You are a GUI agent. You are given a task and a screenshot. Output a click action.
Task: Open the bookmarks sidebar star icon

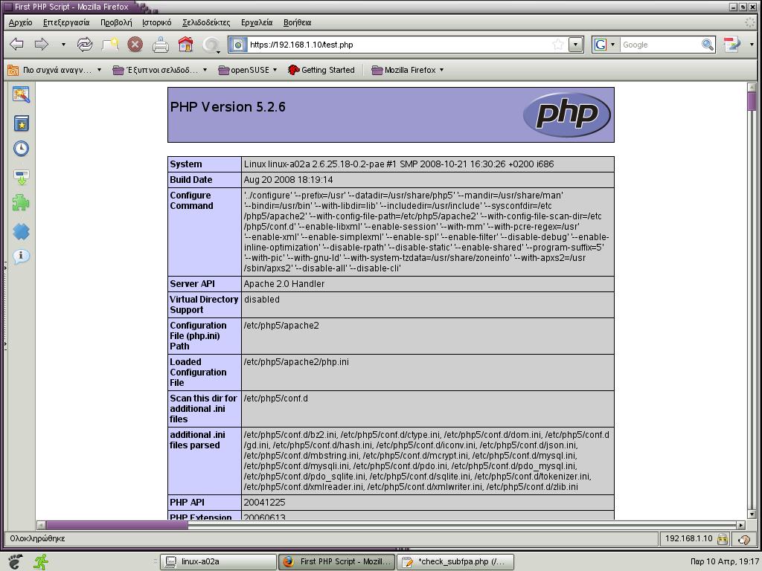coord(21,123)
